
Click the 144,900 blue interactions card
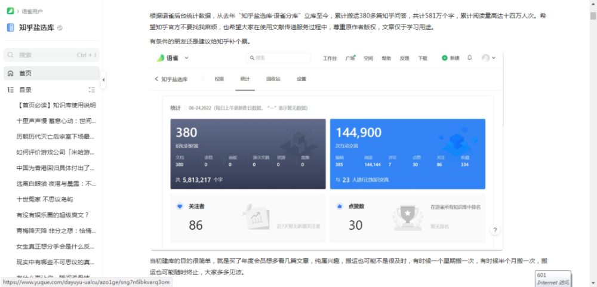click(x=407, y=154)
